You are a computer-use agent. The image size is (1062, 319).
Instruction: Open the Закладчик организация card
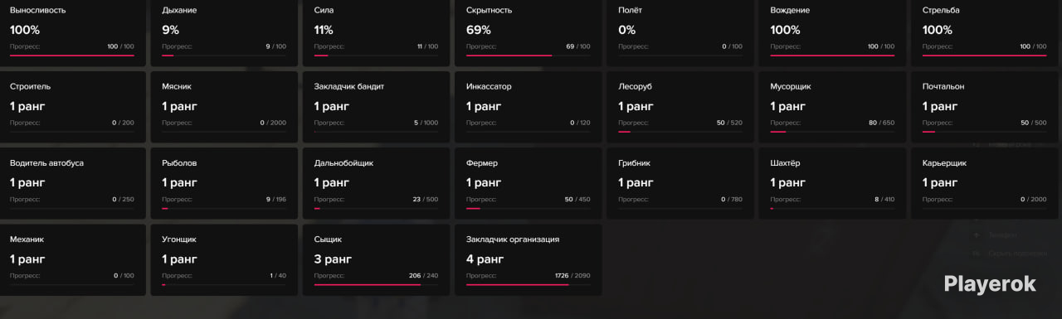[529, 259]
